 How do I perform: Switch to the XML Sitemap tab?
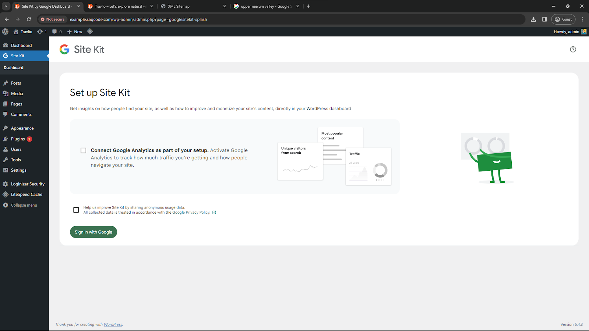(x=193, y=6)
